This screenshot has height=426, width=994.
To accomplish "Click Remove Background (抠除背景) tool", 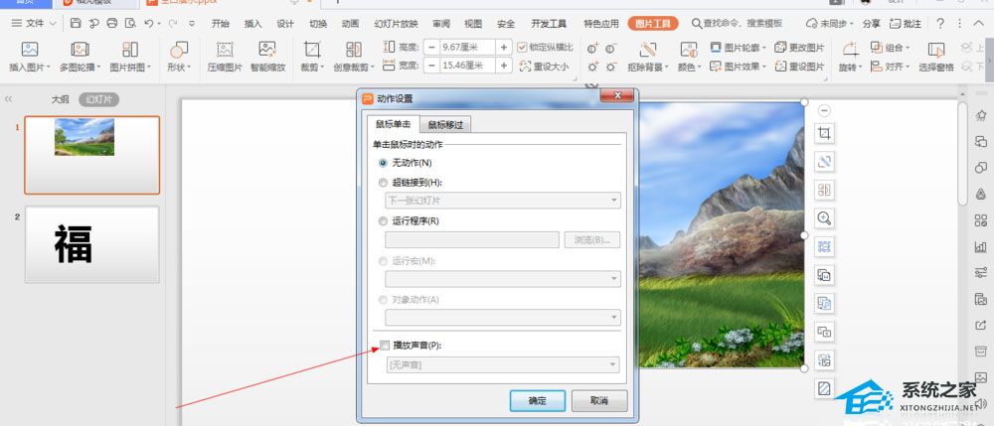I will (648, 57).
